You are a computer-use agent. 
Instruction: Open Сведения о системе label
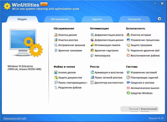coord(142,83)
